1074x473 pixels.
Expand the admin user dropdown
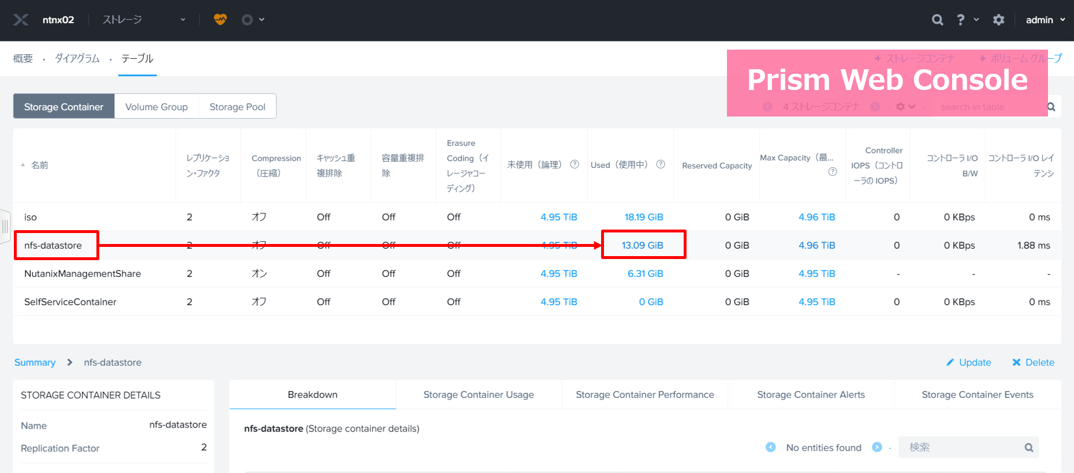point(1045,20)
